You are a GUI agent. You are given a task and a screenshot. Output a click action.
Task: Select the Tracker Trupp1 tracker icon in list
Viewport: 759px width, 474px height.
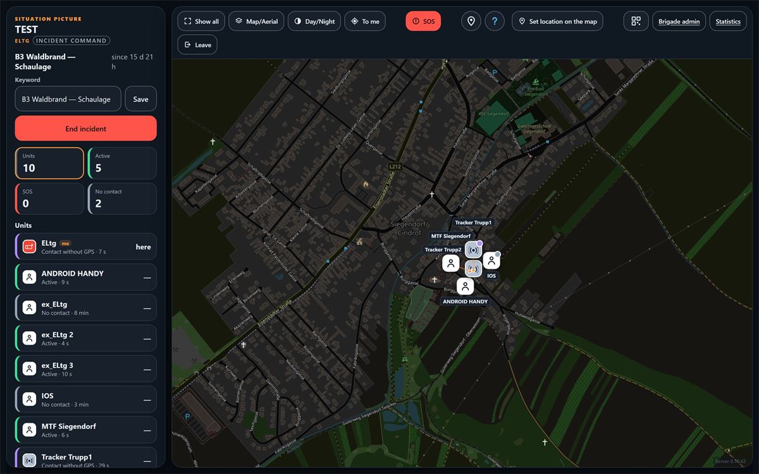coord(29,460)
